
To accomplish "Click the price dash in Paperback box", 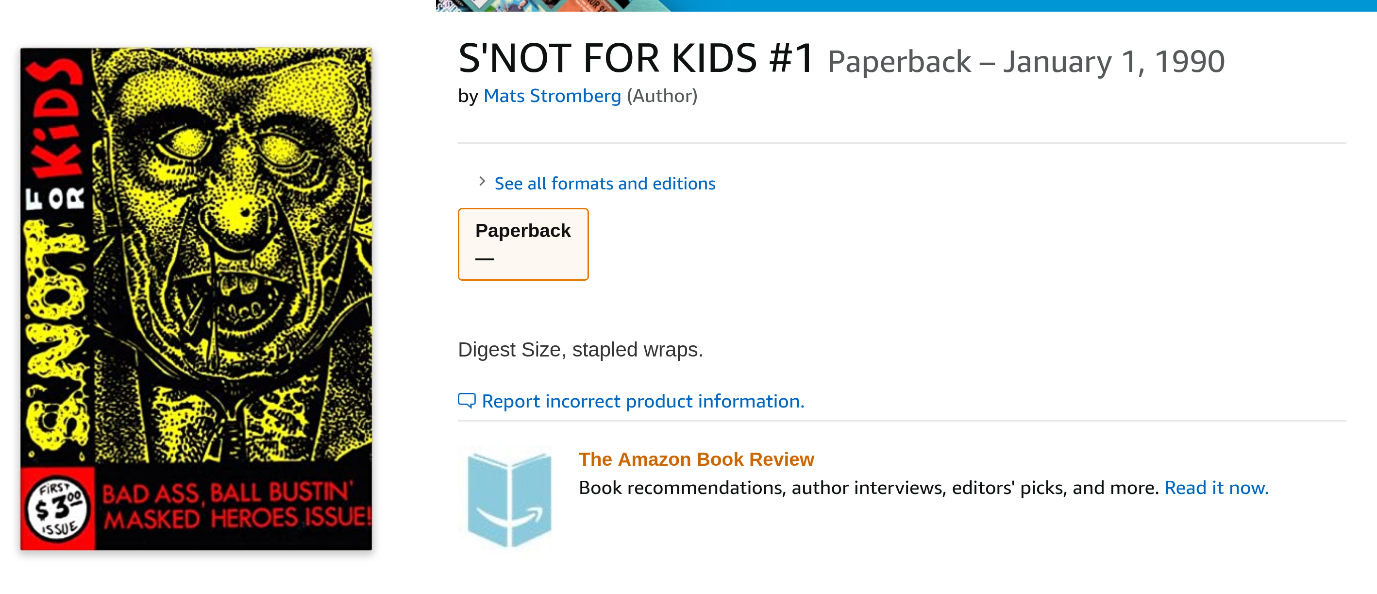I will pyautogui.click(x=484, y=259).
